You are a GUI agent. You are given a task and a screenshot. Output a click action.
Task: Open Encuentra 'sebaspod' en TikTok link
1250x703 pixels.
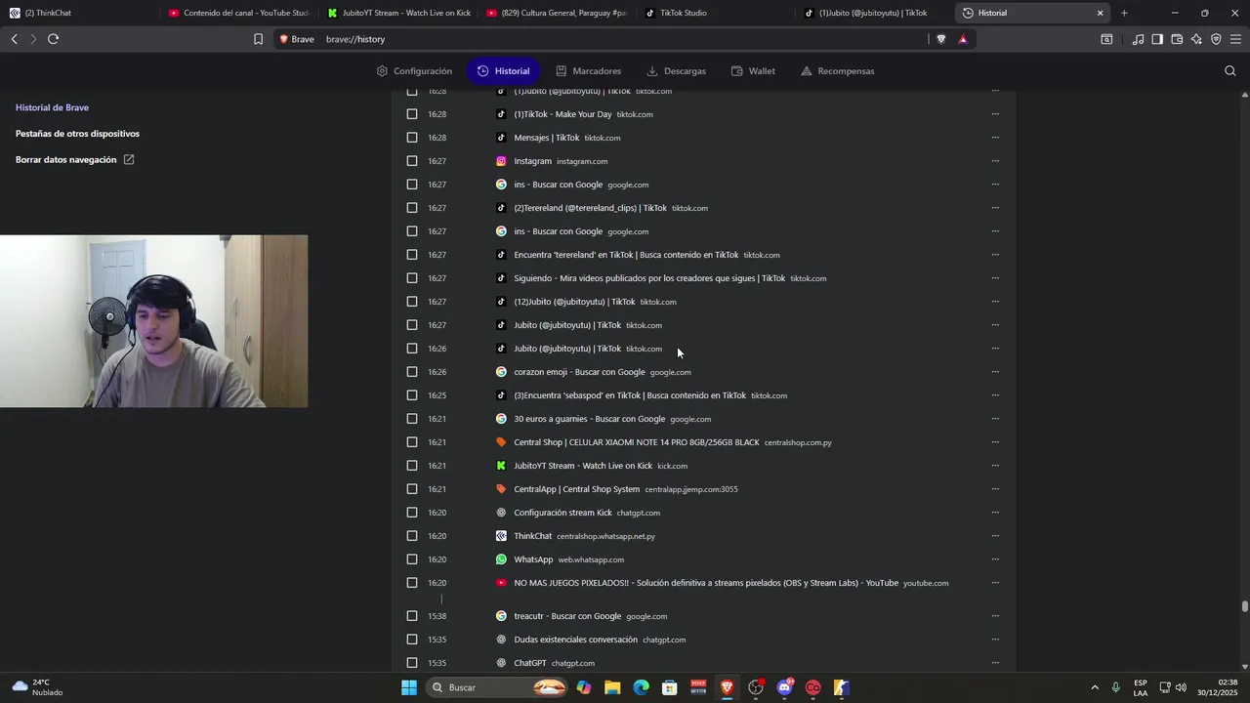[x=630, y=395]
